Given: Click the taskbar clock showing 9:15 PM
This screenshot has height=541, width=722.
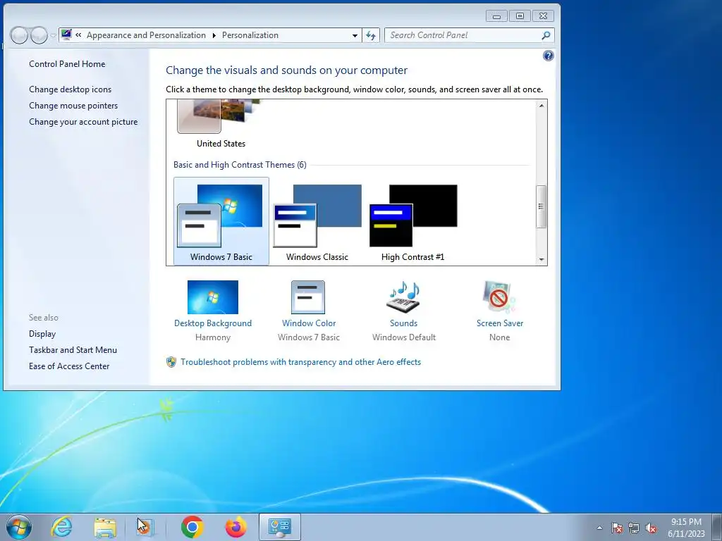Looking at the screenshot, I should (686, 528).
